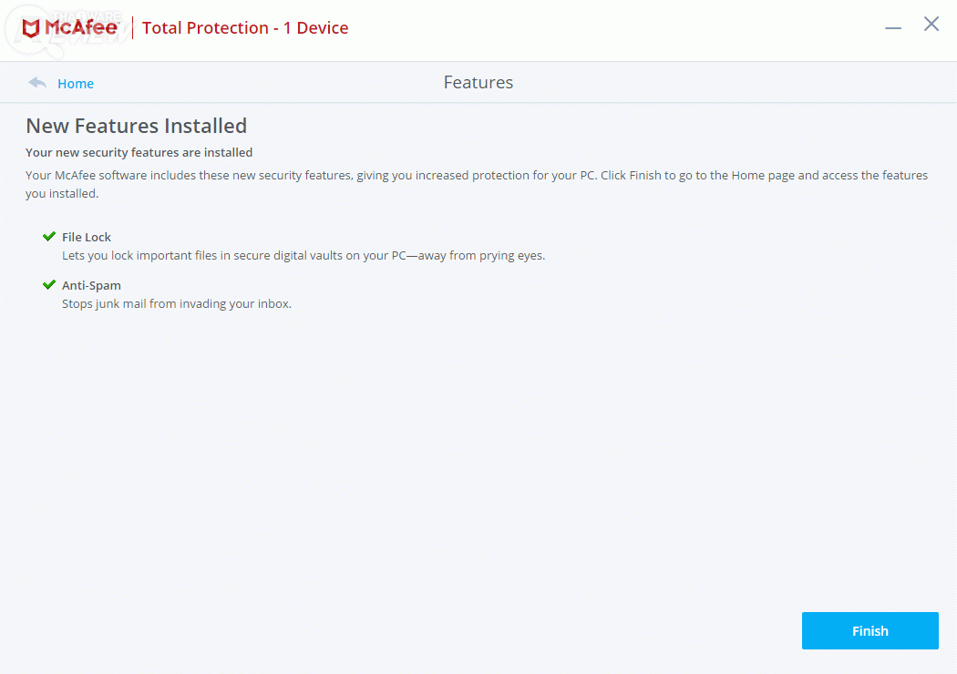This screenshot has width=957, height=674.
Task: Click the 'New Features Installed' heading
Action: click(137, 126)
